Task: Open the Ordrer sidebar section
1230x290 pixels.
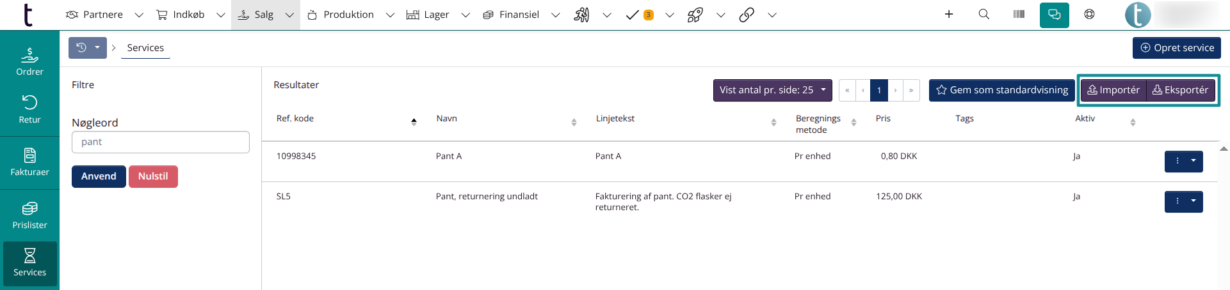Action: [x=29, y=62]
